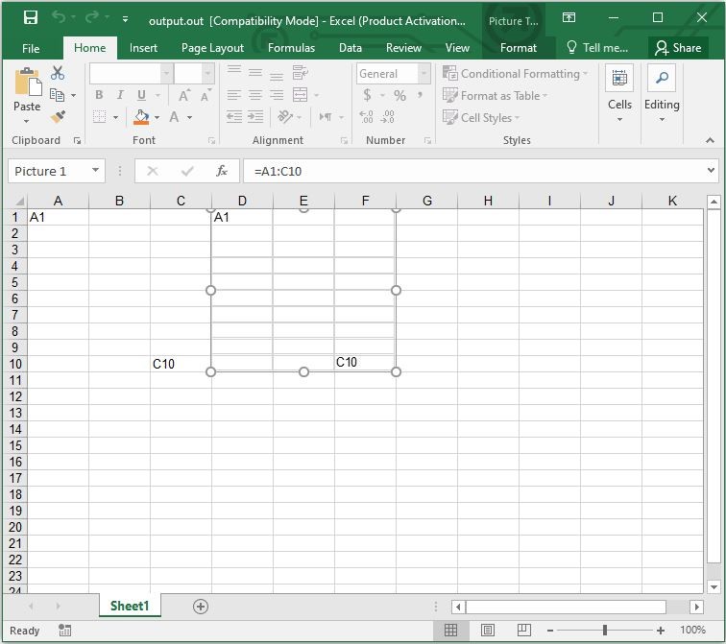Click the macro recording status bar icon
The image size is (726, 644).
tap(64, 631)
